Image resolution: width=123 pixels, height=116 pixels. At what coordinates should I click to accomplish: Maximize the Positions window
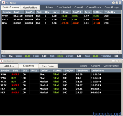pos(117,3)
